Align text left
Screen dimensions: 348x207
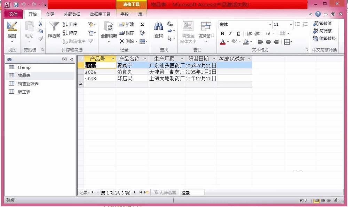pos(260,42)
